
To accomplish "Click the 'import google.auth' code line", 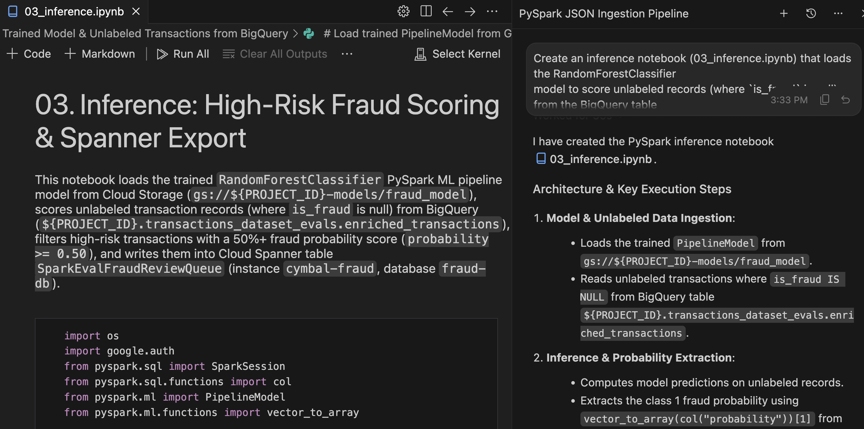I will (x=119, y=351).
